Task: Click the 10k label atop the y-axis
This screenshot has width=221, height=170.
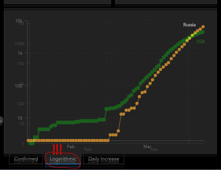Action: pyautogui.click(x=19, y=21)
